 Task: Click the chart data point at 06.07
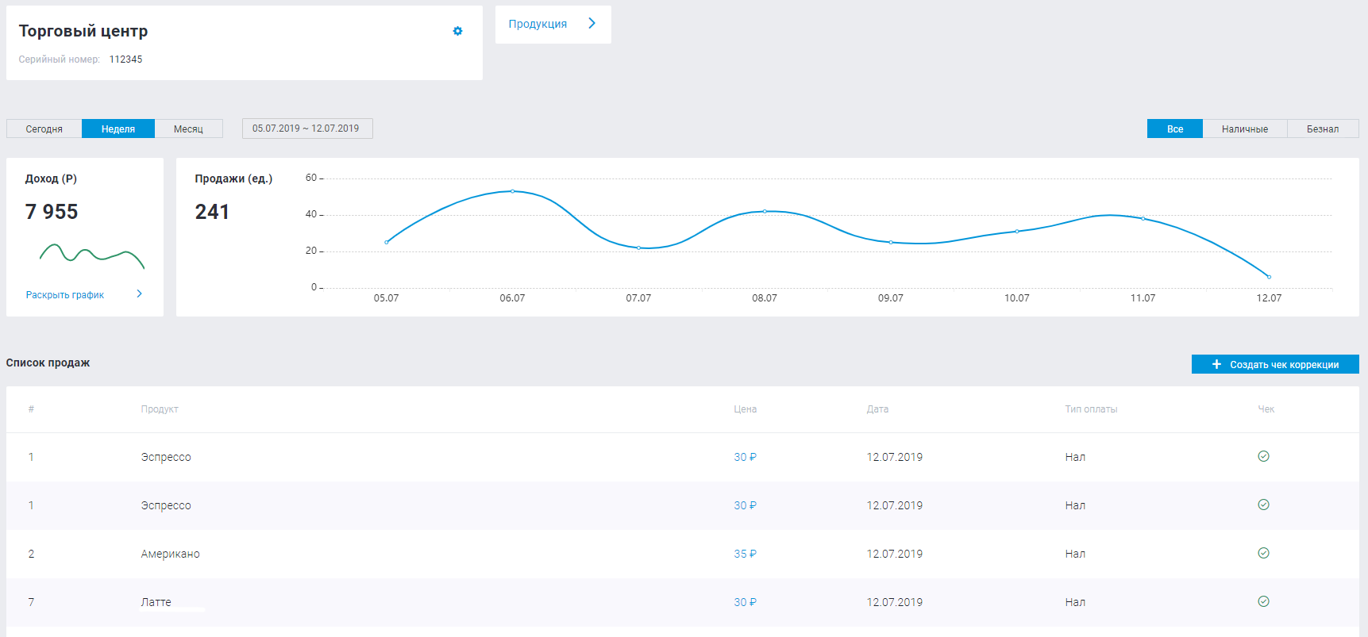pos(513,191)
